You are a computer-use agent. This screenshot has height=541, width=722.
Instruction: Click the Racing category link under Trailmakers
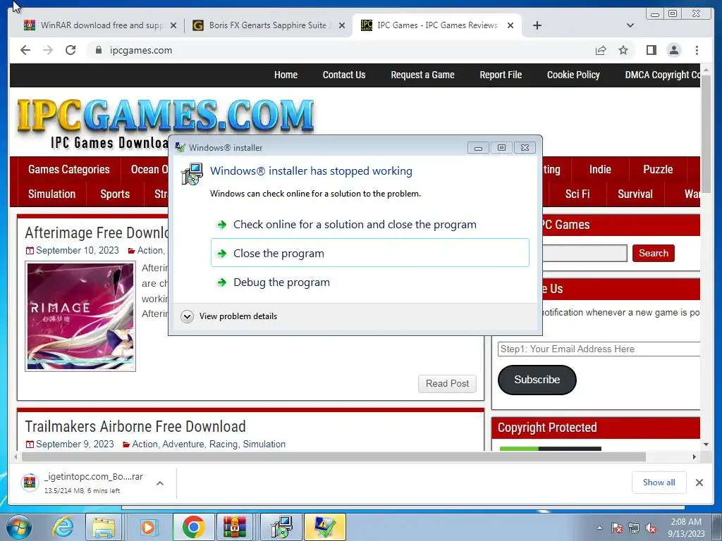coord(224,444)
